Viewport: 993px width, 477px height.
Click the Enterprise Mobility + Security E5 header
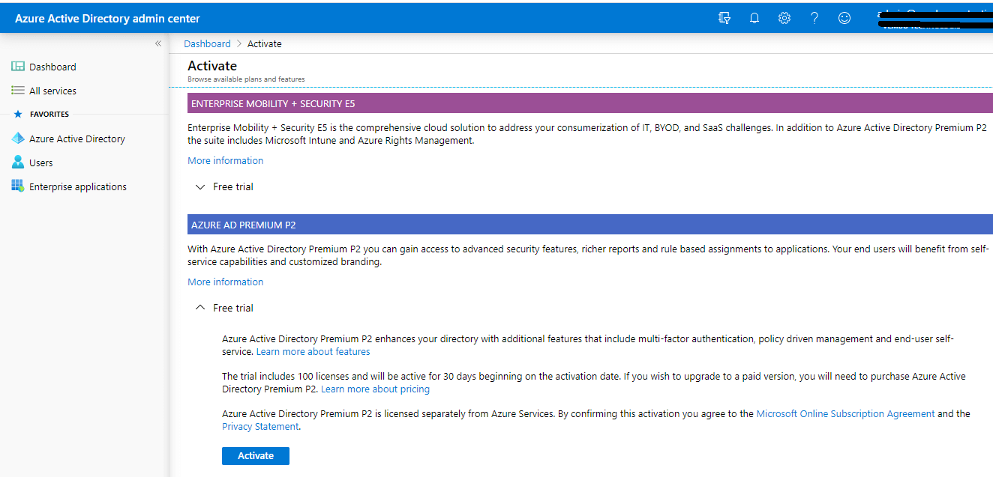(590, 103)
